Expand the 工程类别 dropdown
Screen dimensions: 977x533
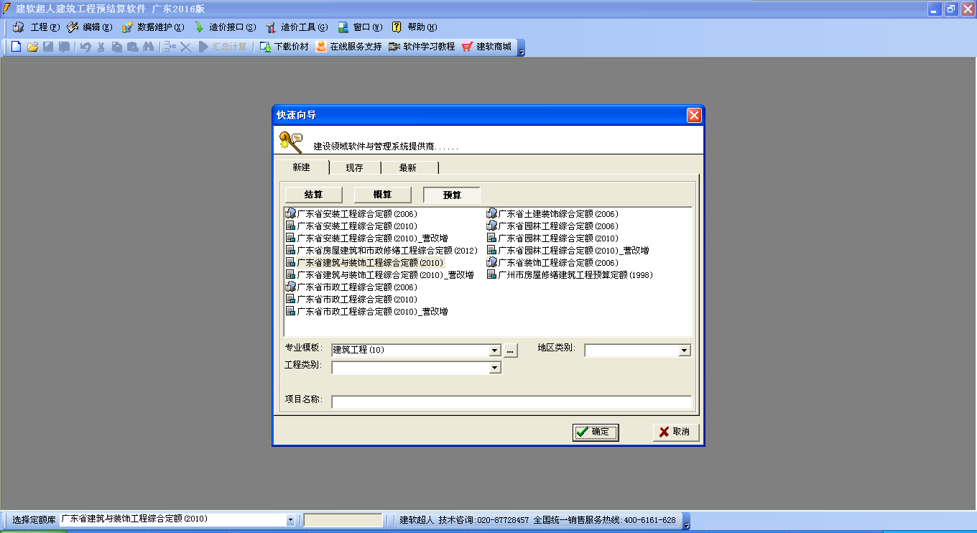494,368
